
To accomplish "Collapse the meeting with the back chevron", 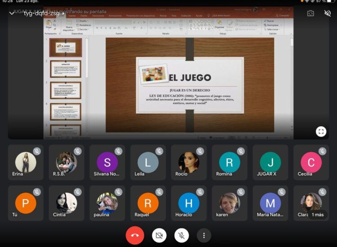I will [12, 13].
